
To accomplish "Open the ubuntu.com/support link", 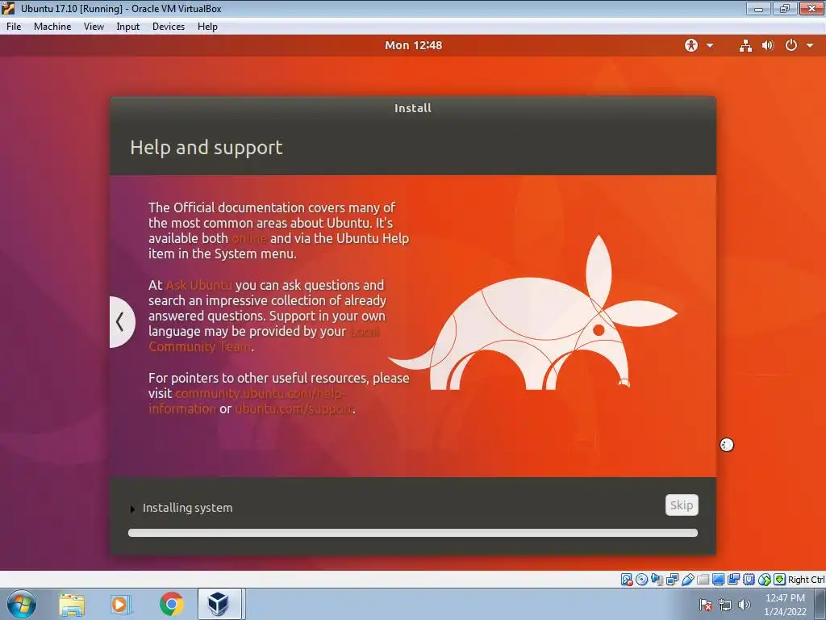I will [x=294, y=409].
